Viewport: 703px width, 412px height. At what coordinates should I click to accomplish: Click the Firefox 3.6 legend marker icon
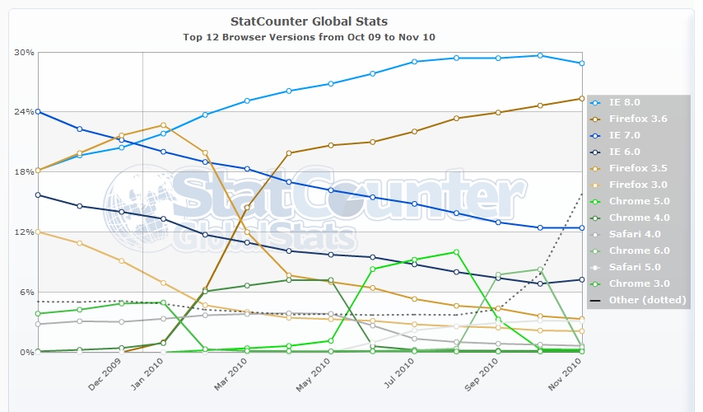[x=595, y=119]
